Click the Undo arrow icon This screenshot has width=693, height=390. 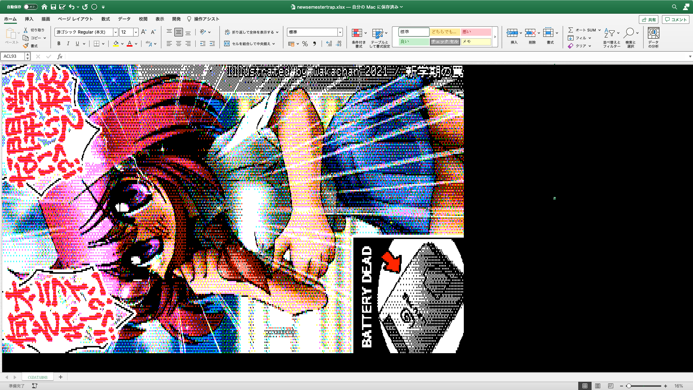pyautogui.click(x=72, y=7)
